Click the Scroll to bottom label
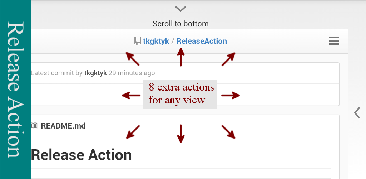The width and height of the screenshot is (366, 179). coord(180,24)
